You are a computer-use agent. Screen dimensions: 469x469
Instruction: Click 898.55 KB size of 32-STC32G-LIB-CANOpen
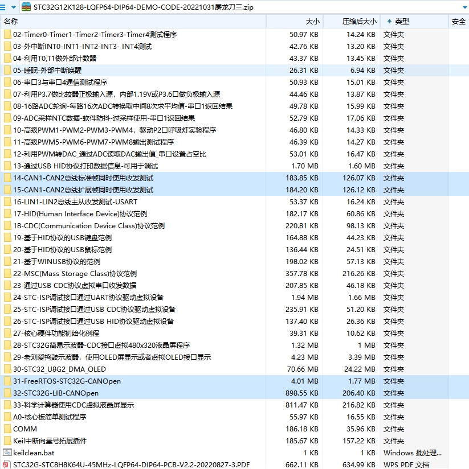[301, 393]
